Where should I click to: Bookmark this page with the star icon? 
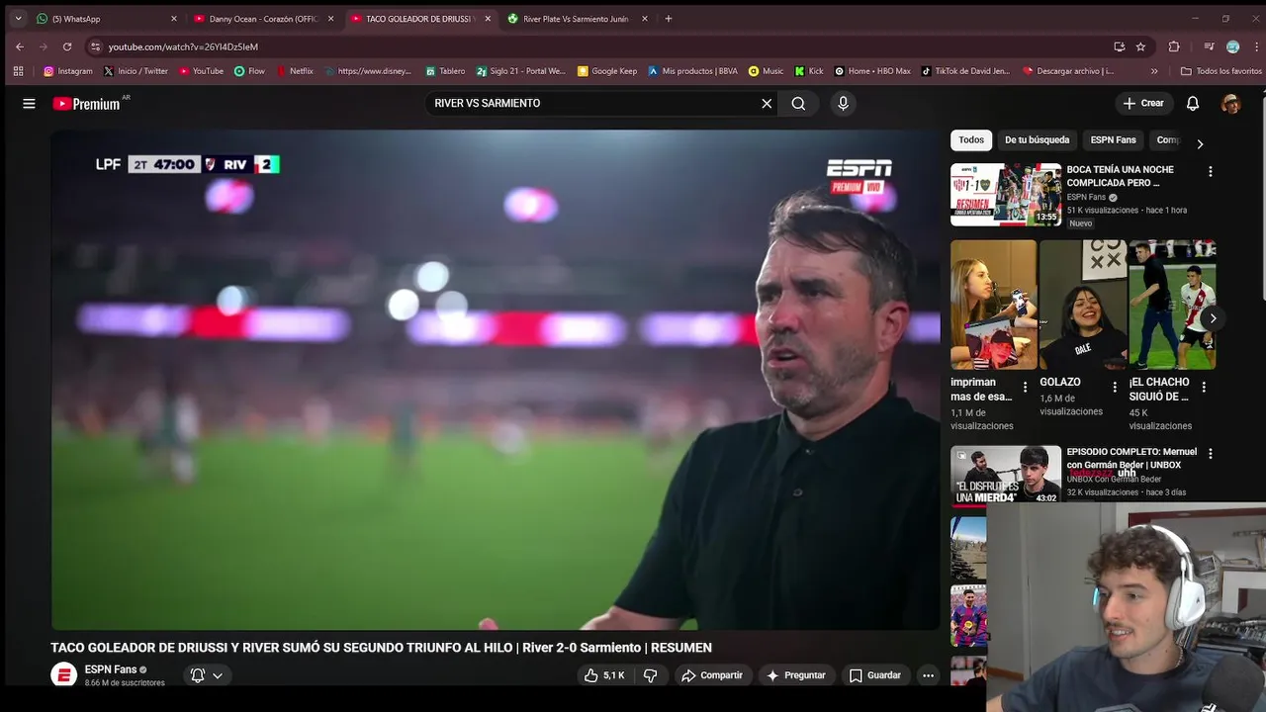[1140, 46]
